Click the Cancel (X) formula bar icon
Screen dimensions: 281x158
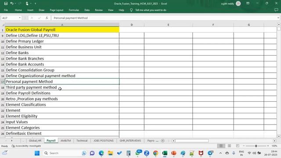point(32,18)
